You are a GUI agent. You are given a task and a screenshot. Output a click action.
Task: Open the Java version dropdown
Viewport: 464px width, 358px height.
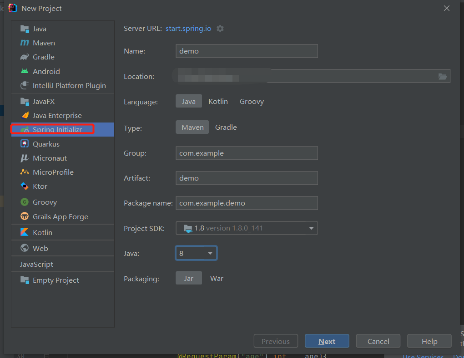(x=196, y=253)
